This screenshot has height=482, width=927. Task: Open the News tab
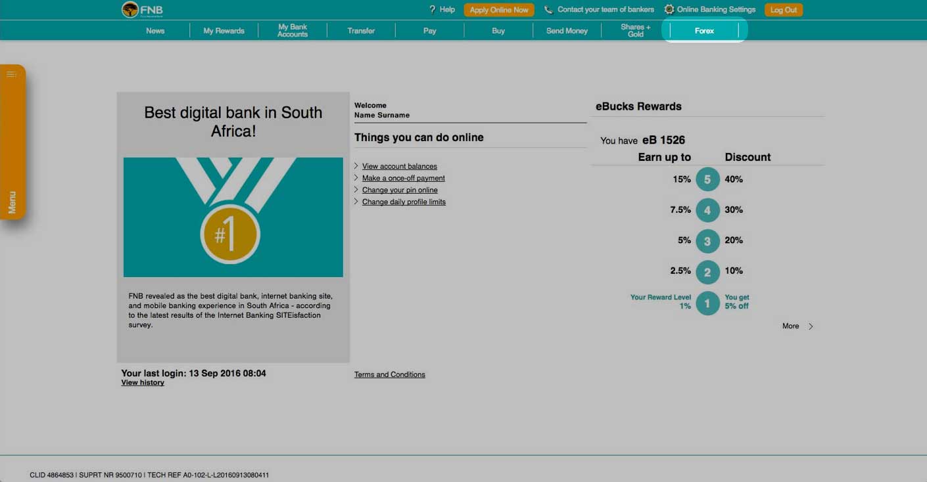click(x=155, y=31)
